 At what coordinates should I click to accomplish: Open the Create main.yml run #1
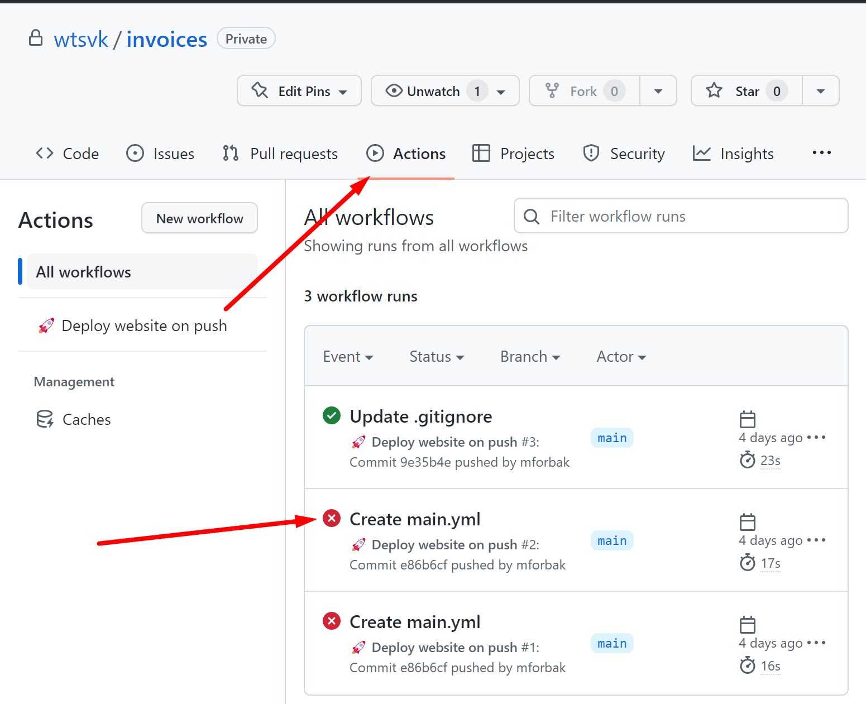pyautogui.click(x=415, y=622)
